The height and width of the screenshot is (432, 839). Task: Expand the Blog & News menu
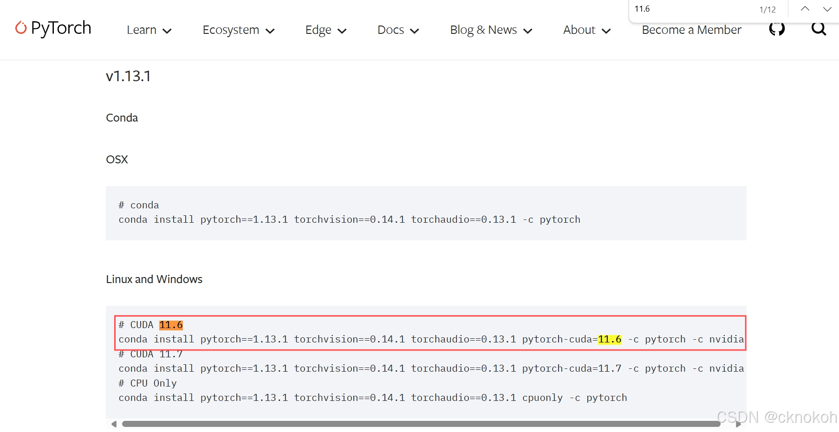491,30
